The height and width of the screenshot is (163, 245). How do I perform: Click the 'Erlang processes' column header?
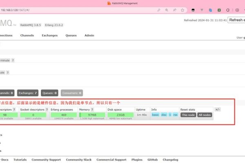coord(62,110)
